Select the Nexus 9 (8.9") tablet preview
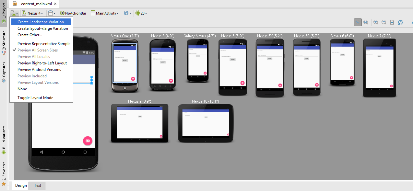Viewport: 413px width, 191px height. point(139,123)
